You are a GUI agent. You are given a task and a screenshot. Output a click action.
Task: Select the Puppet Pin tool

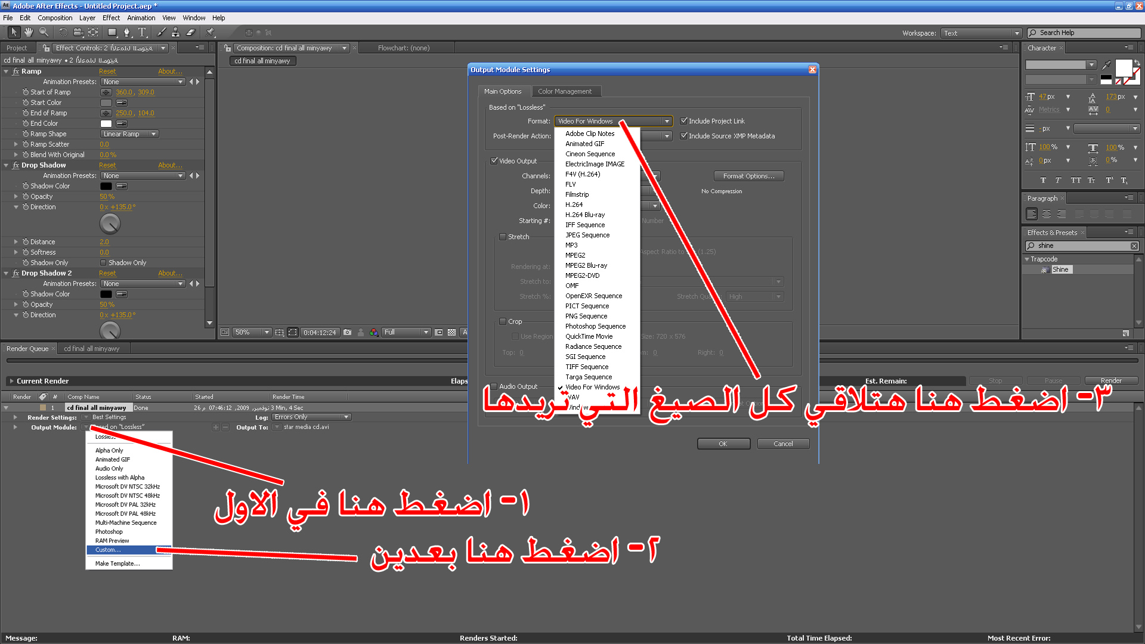pyautogui.click(x=210, y=32)
